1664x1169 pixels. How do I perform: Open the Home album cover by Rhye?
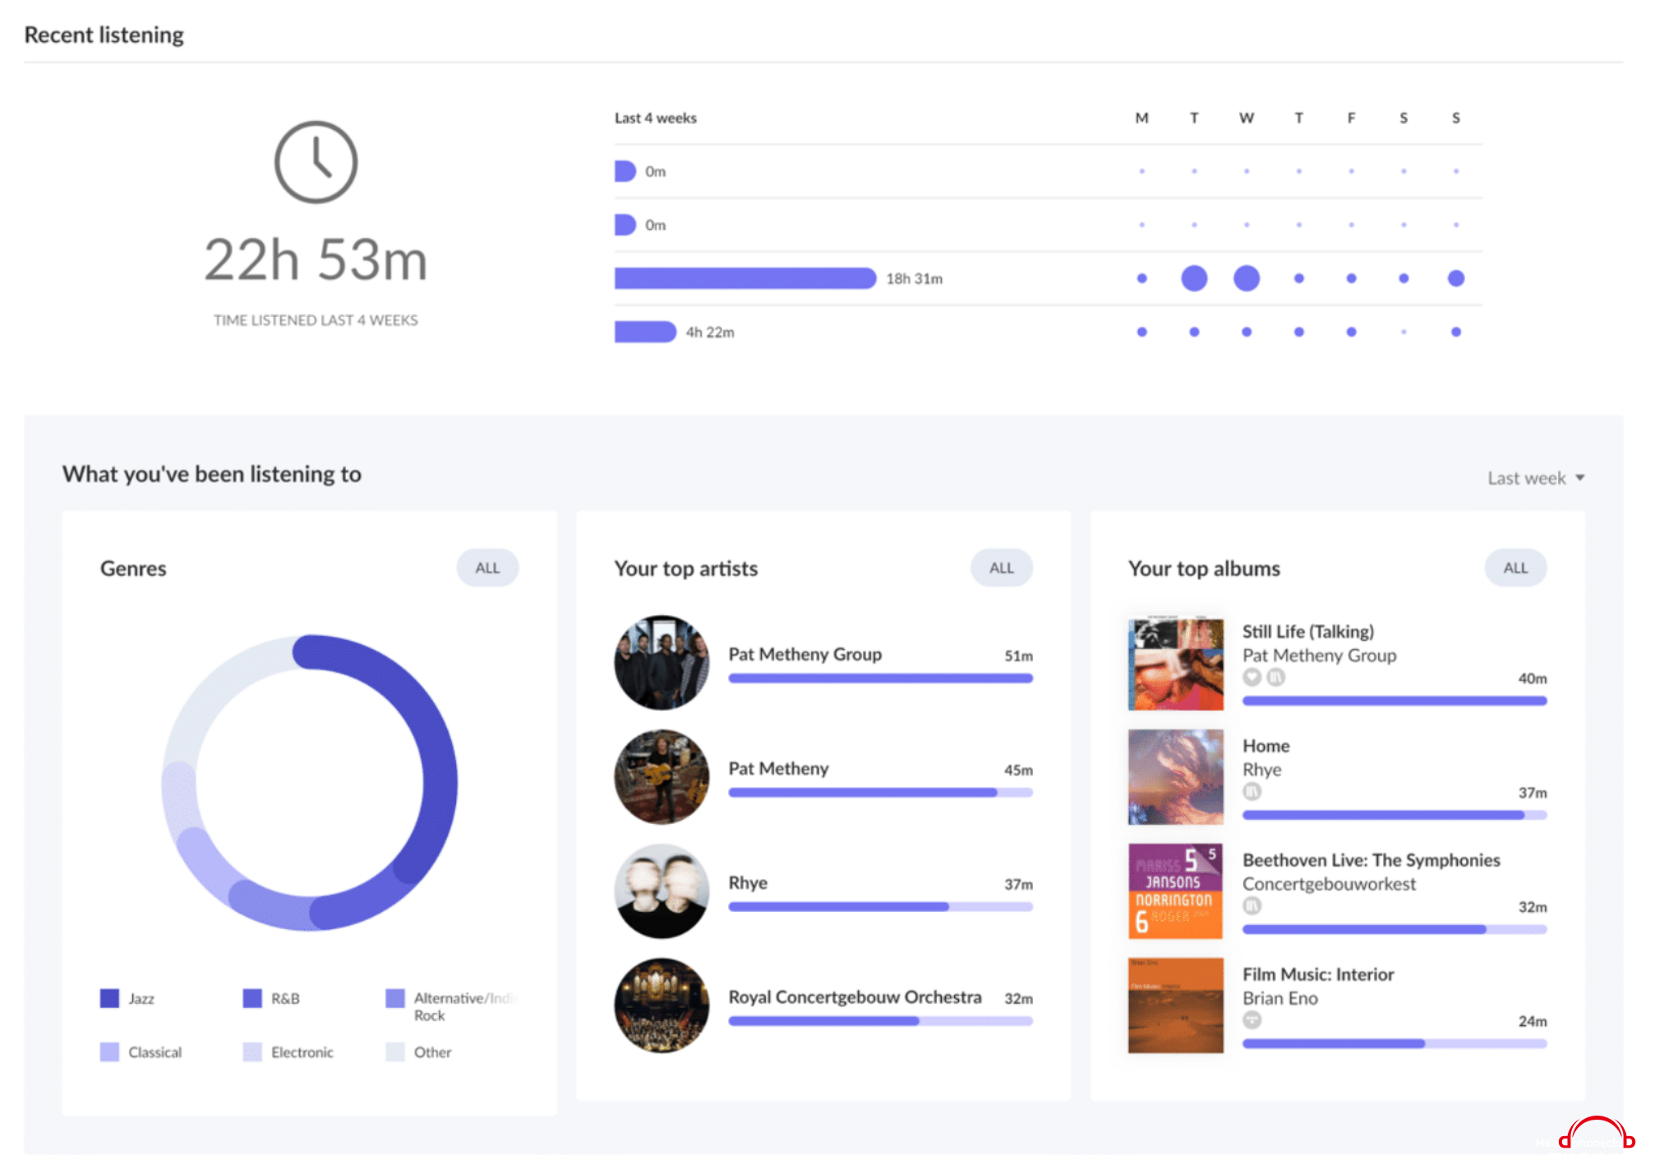(1175, 776)
